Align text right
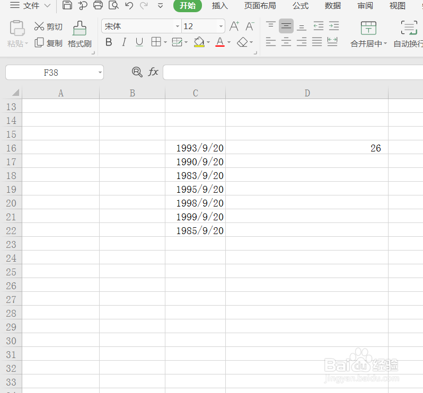The width and height of the screenshot is (423, 393). pyautogui.click(x=301, y=42)
